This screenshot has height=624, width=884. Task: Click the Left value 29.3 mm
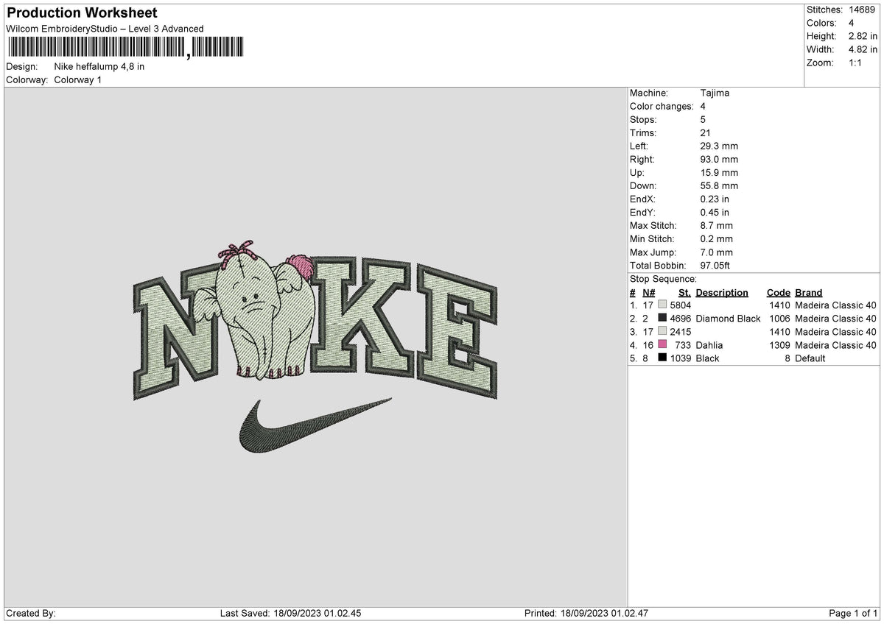719,146
